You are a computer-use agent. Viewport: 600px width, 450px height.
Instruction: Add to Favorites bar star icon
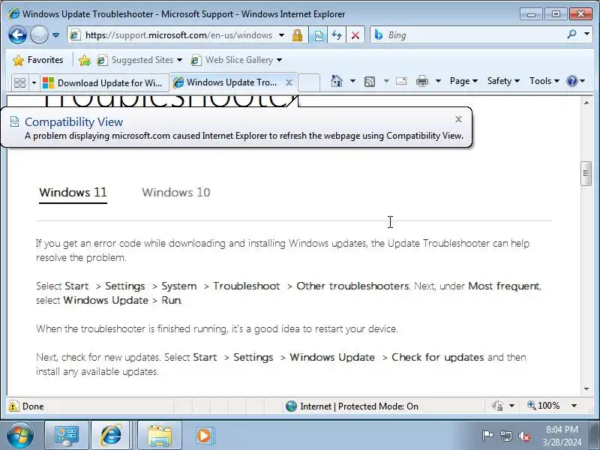(x=84, y=60)
